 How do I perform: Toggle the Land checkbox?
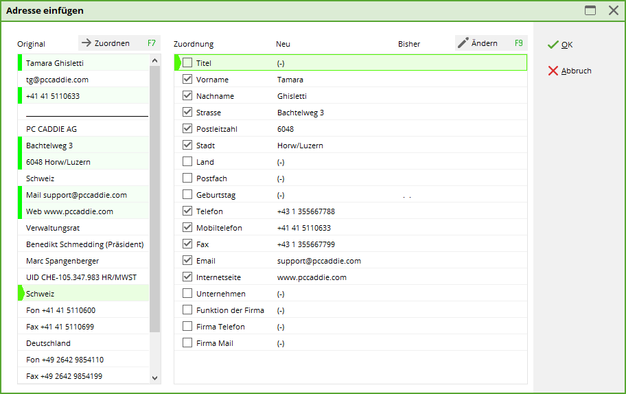(187, 162)
